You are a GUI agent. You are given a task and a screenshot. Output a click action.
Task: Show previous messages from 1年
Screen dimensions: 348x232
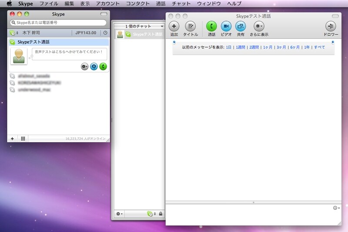click(307, 47)
